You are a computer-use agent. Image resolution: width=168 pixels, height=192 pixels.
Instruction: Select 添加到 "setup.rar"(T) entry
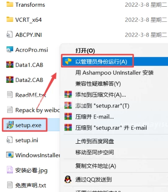coord(102,106)
